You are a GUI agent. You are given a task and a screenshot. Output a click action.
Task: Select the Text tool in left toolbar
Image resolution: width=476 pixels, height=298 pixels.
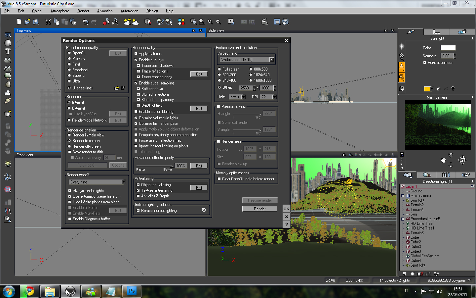click(x=8, y=51)
